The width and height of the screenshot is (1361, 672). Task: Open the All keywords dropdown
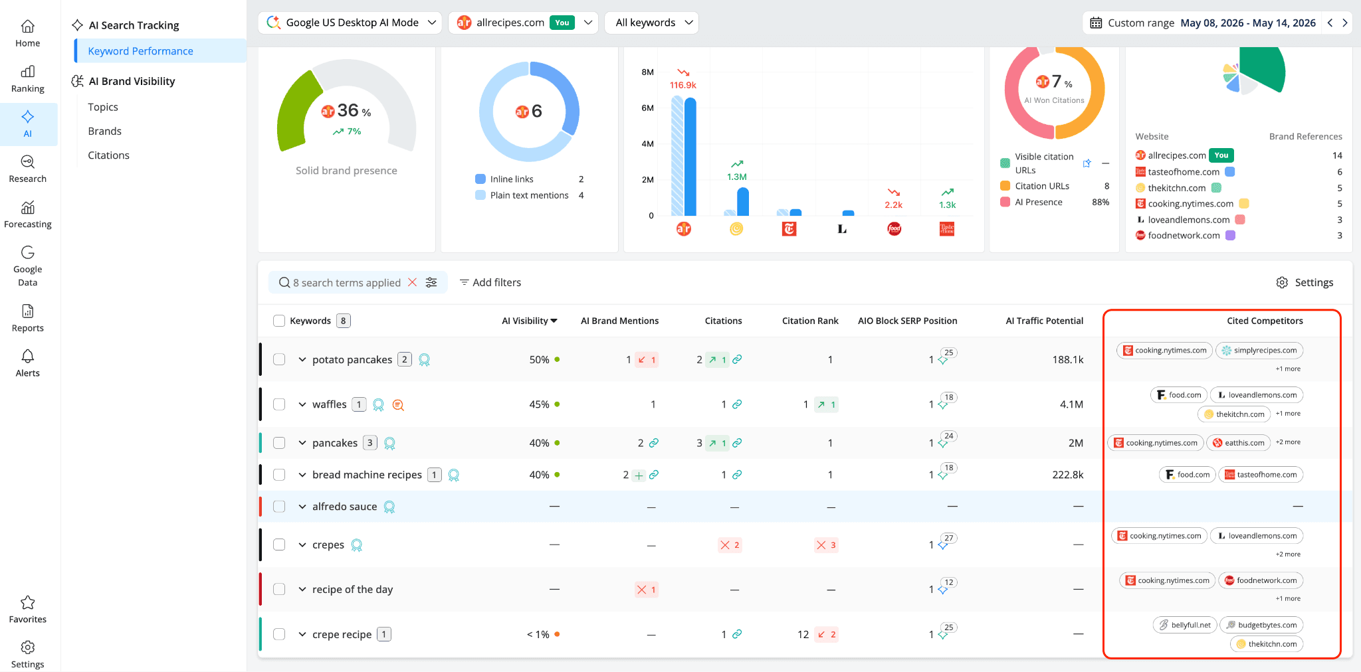click(x=652, y=23)
